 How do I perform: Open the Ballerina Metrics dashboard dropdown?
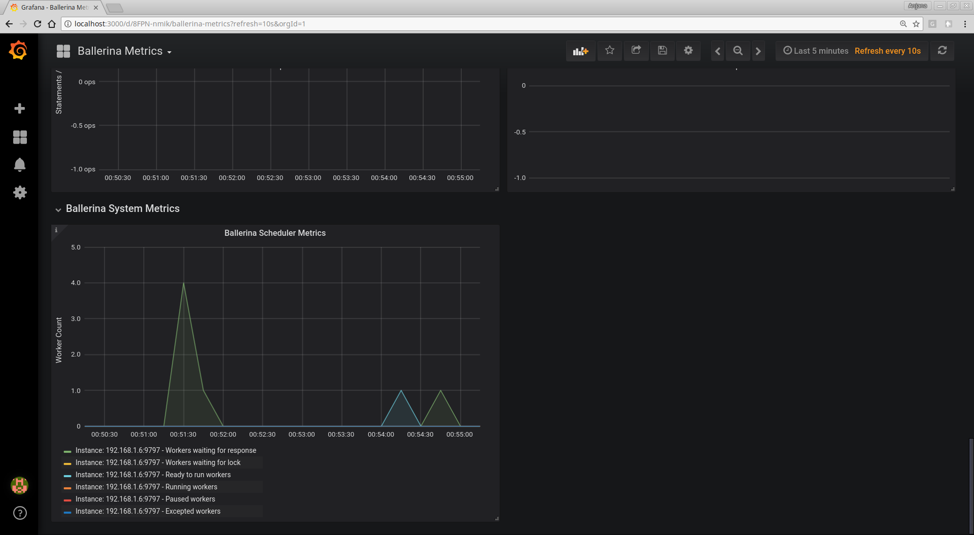pyautogui.click(x=124, y=51)
